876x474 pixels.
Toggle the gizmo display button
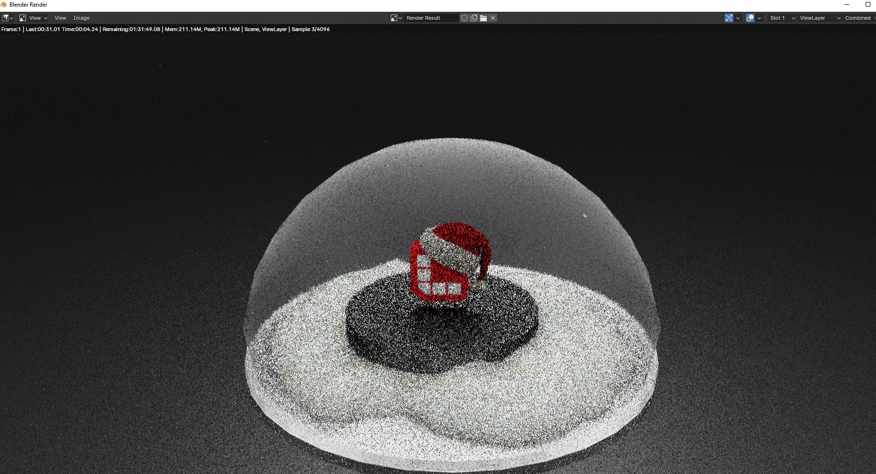click(729, 18)
